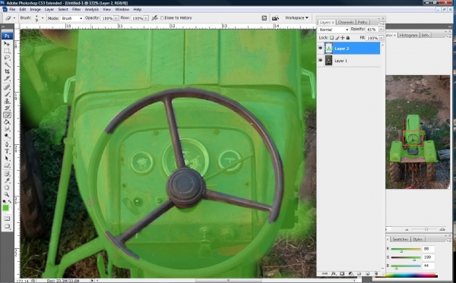The width and height of the screenshot is (456, 283).
Task: Change screen mode at toolbox bottom
Action: click(x=7, y=226)
